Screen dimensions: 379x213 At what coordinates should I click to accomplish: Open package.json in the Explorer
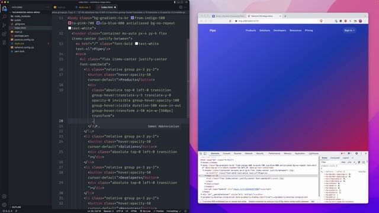[x=21, y=35]
